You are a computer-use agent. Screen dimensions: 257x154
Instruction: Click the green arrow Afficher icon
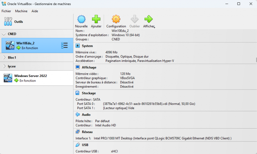(x=148, y=19)
